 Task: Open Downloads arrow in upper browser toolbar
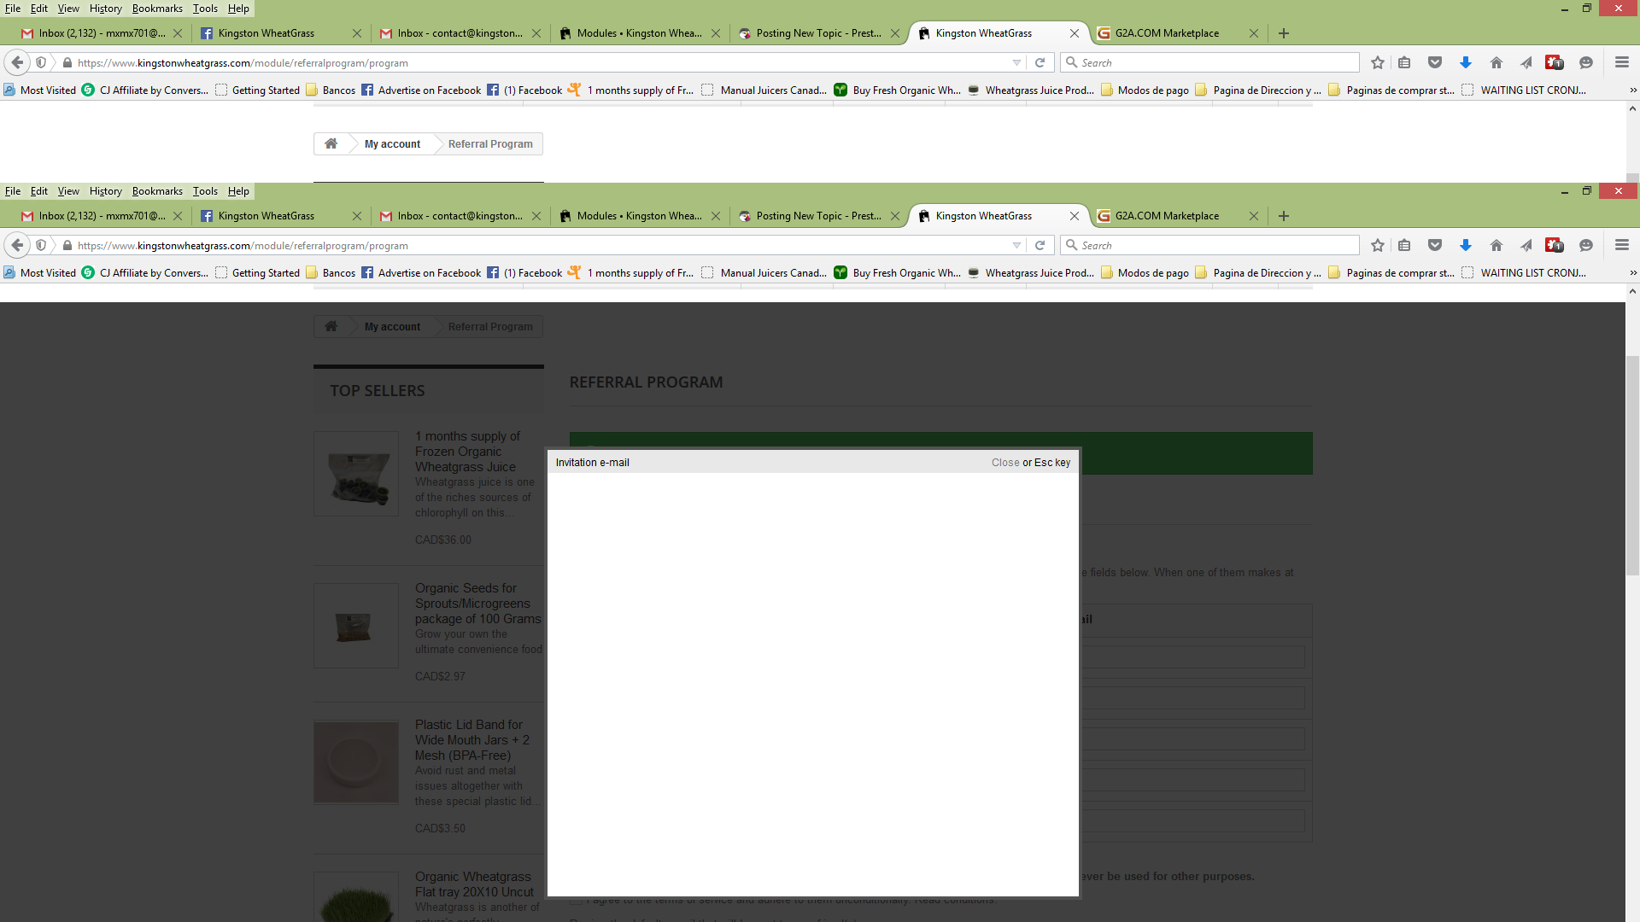pos(1466,63)
